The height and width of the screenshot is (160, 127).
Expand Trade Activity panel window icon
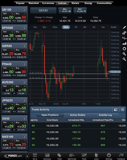click(x=115, y=110)
